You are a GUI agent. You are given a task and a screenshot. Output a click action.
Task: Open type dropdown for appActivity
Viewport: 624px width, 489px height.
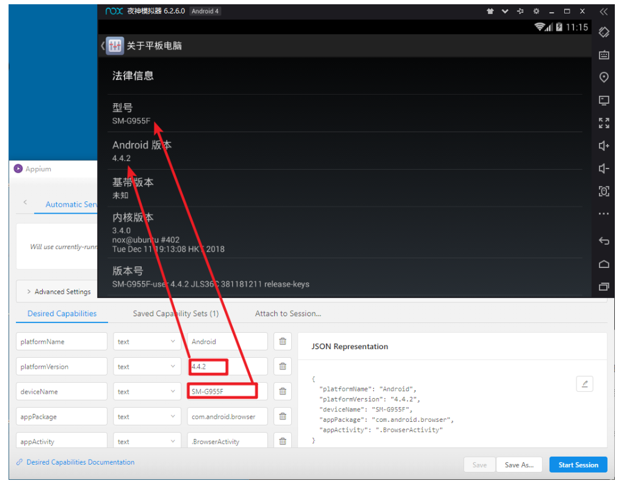tap(147, 441)
